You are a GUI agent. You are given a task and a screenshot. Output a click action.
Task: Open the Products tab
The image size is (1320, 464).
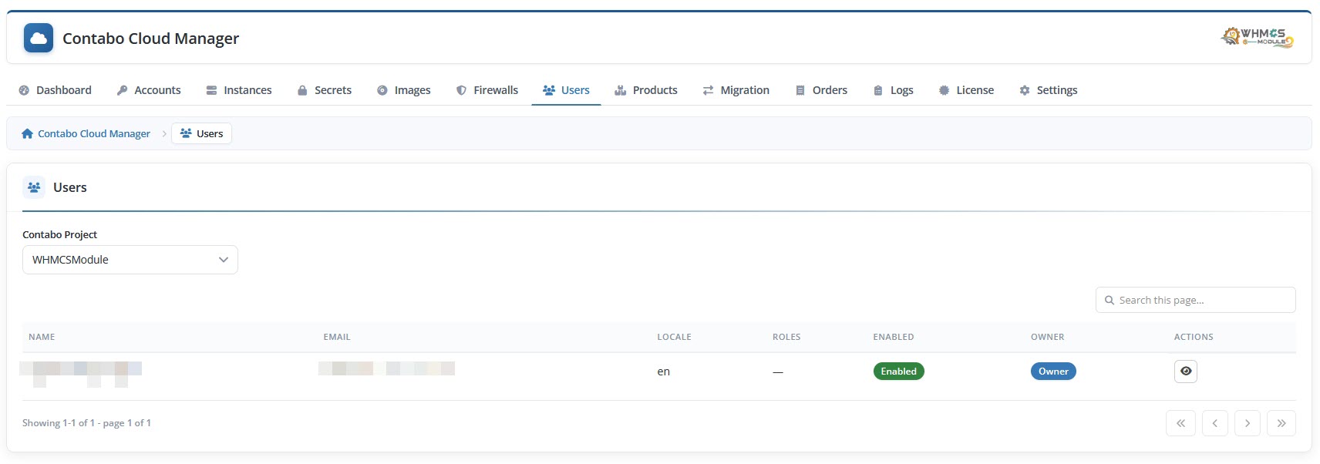(x=646, y=90)
